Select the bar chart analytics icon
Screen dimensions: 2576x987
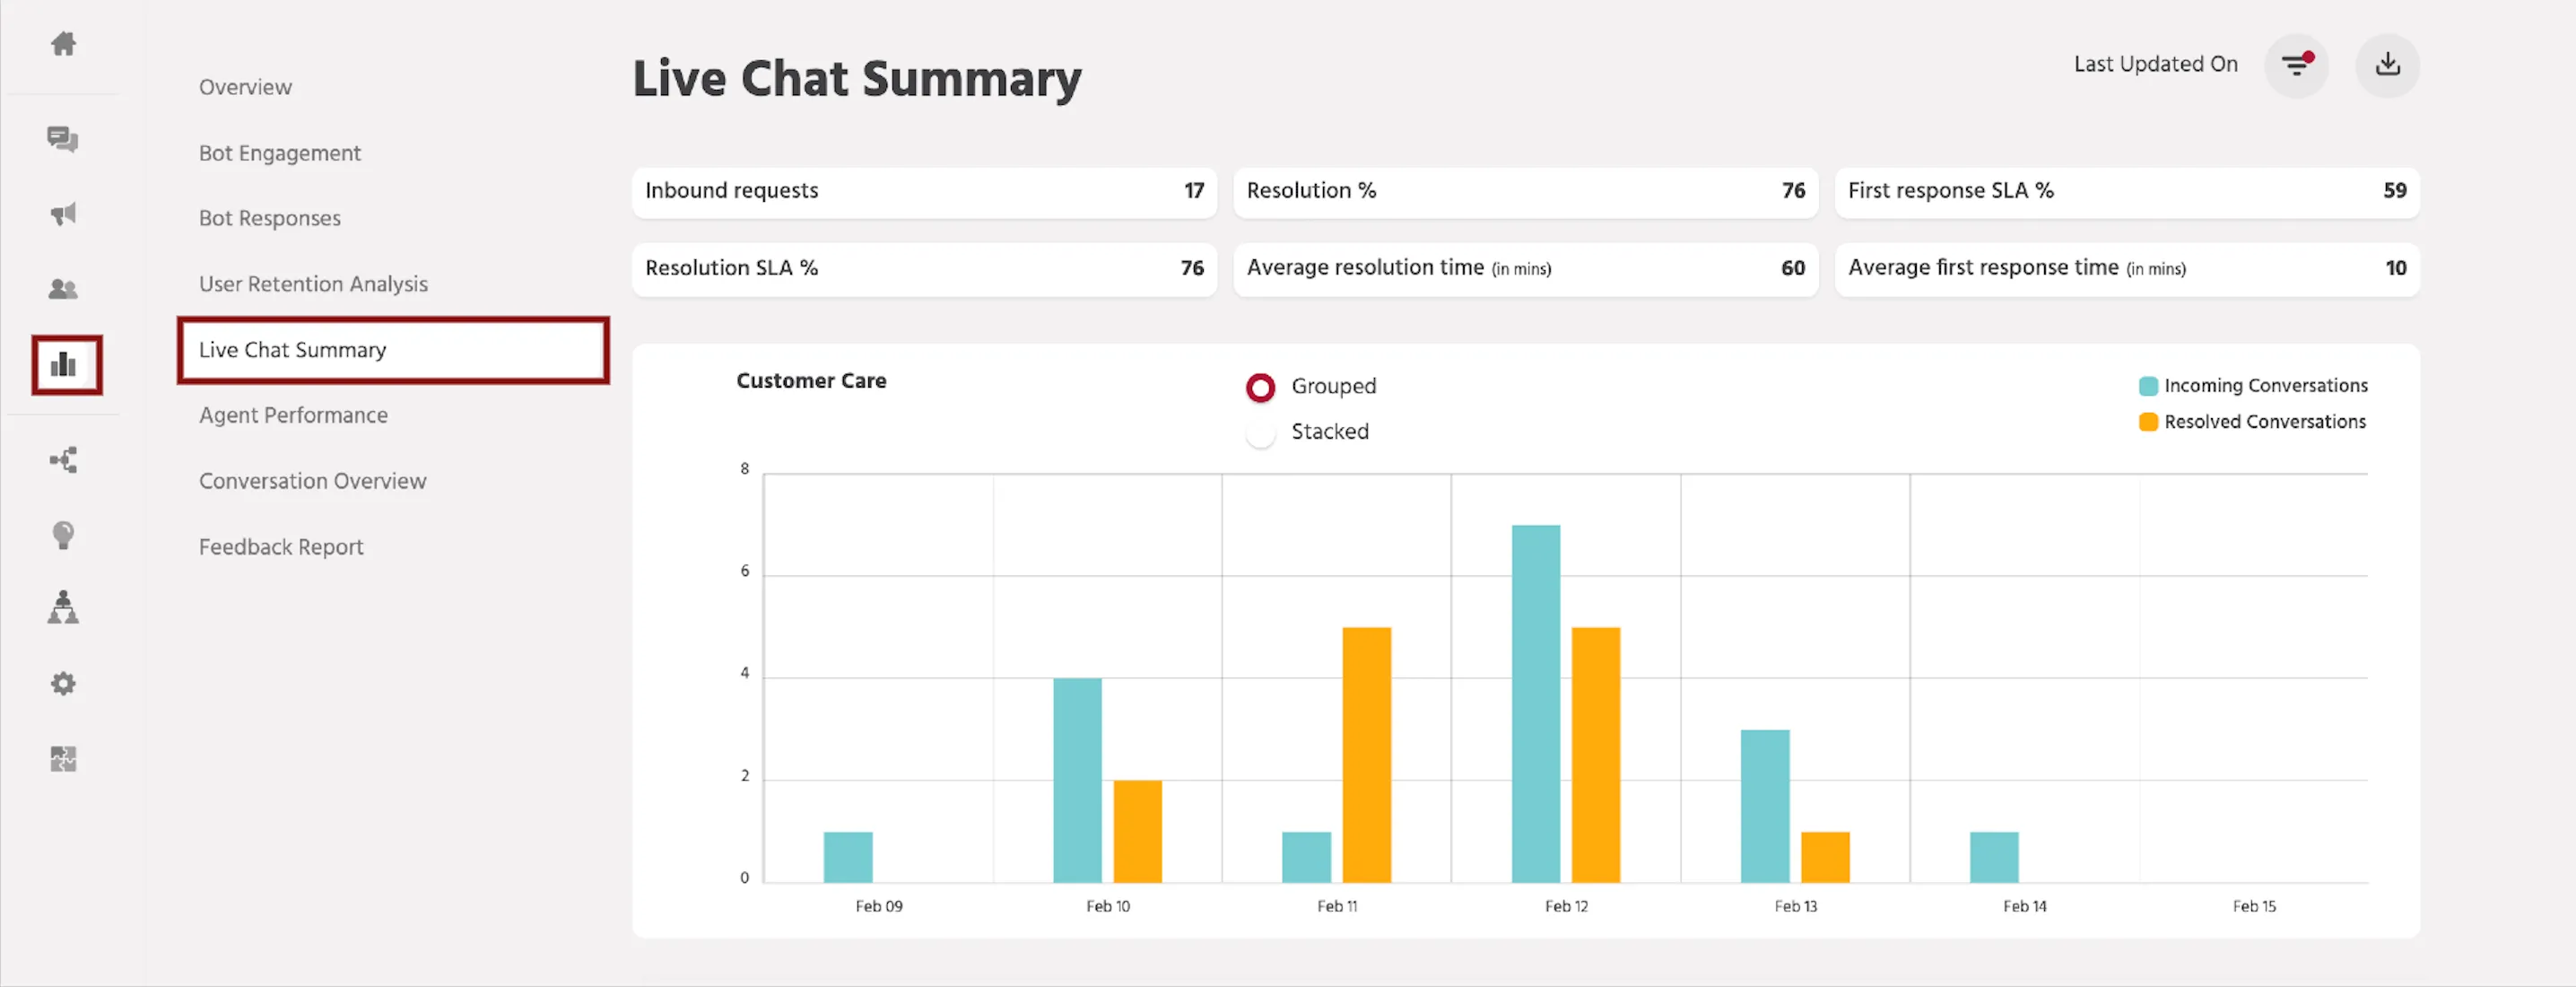point(66,365)
